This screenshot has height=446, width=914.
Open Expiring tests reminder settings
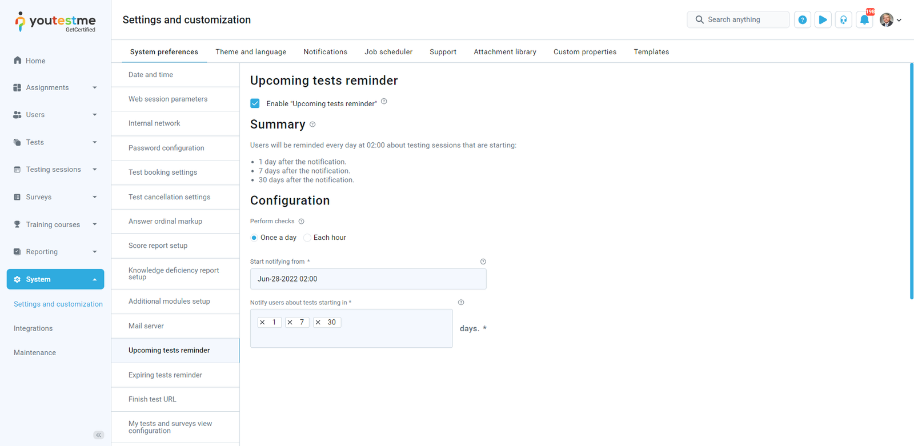click(165, 375)
